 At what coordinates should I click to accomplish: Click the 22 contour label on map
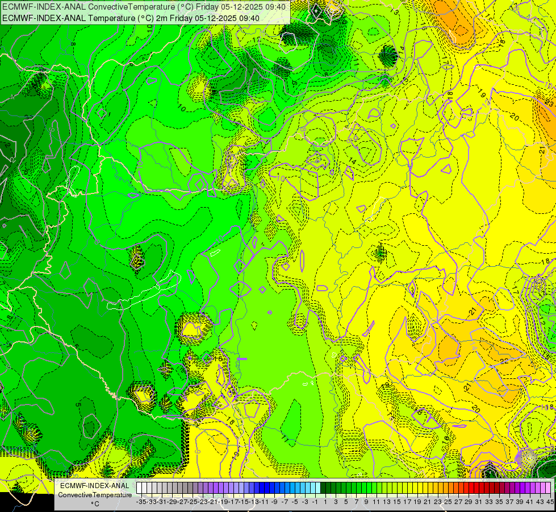(x=504, y=361)
